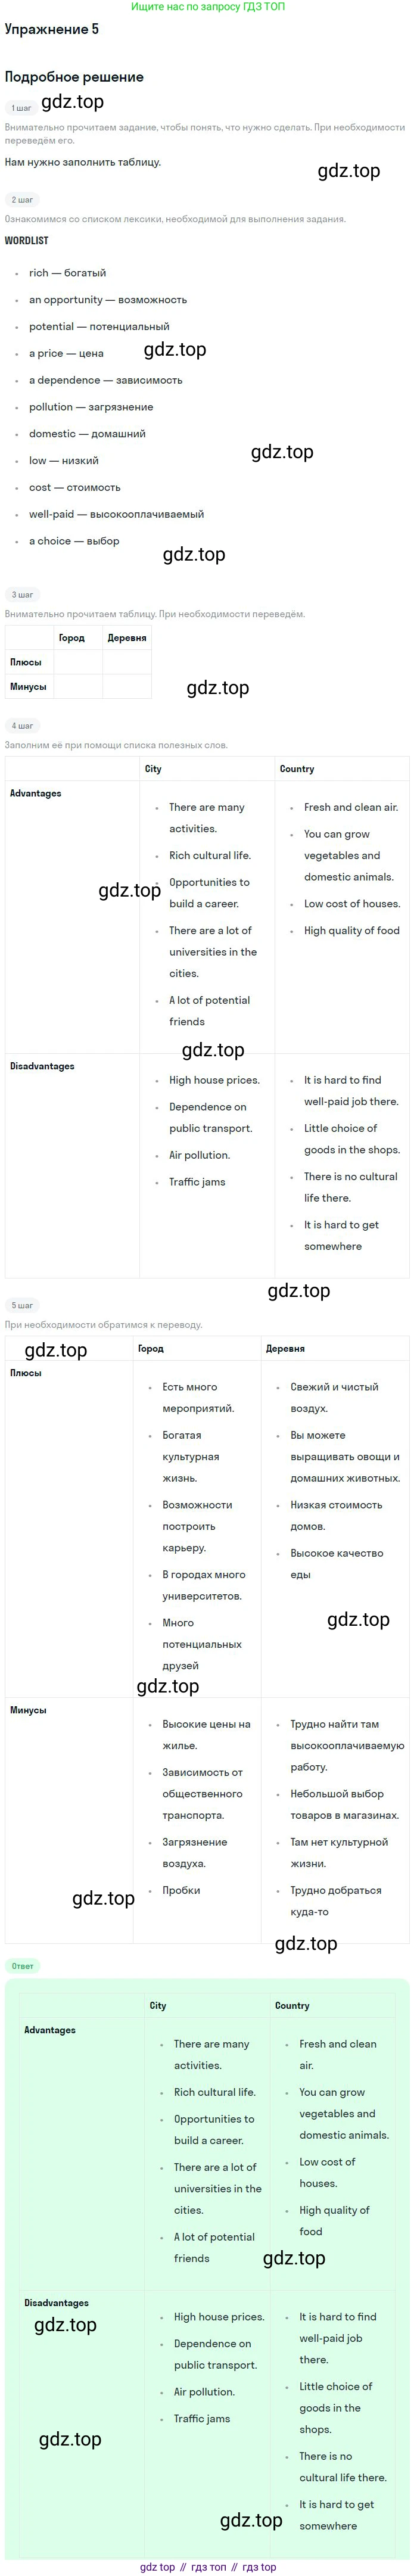Viewport: 417px width, 2576px height.
Task: Click the 'WORDLIST' heading
Action: (27, 241)
